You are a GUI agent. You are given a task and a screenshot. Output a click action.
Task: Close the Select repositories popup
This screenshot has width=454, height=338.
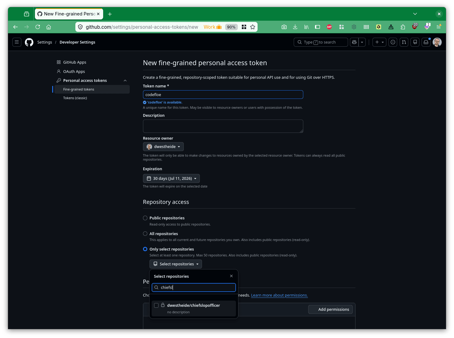click(x=231, y=276)
